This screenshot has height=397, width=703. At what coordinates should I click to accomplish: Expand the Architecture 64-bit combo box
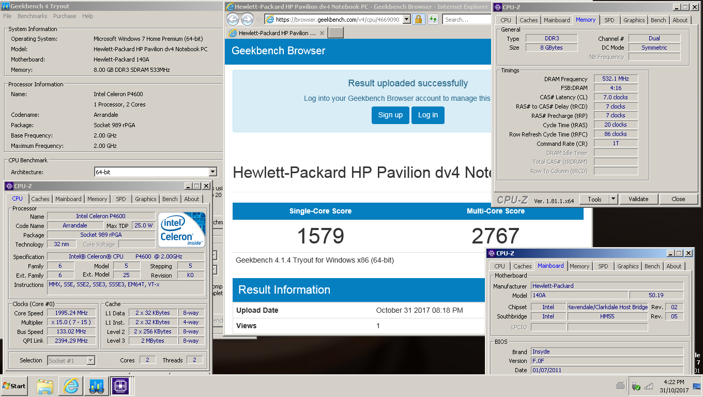[x=212, y=172]
